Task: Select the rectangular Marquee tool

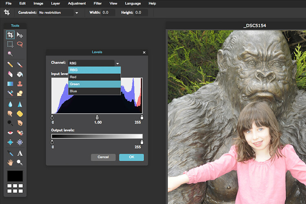Action: [10, 44]
